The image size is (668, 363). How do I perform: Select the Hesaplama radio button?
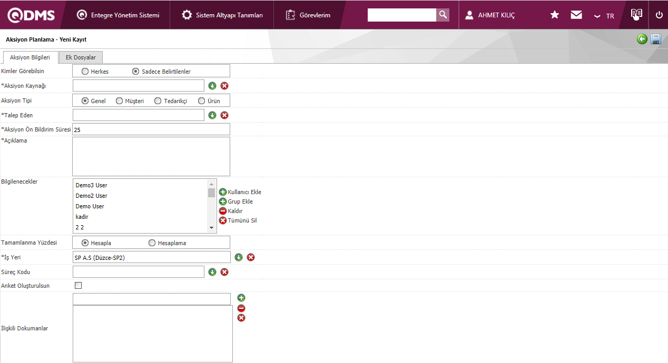coord(152,243)
